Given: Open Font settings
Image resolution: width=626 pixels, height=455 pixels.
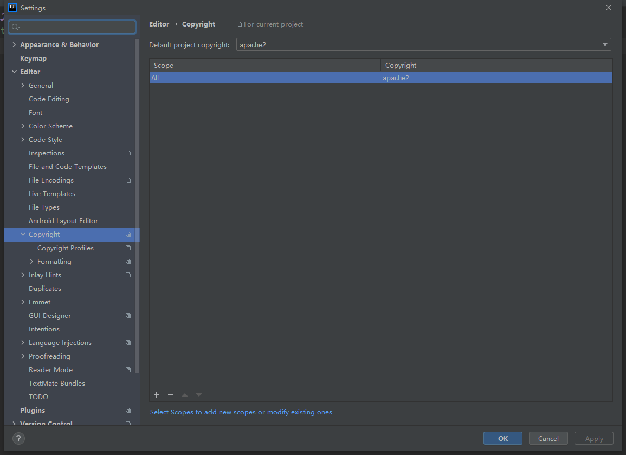Looking at the screenshot, I should [36, 113].
